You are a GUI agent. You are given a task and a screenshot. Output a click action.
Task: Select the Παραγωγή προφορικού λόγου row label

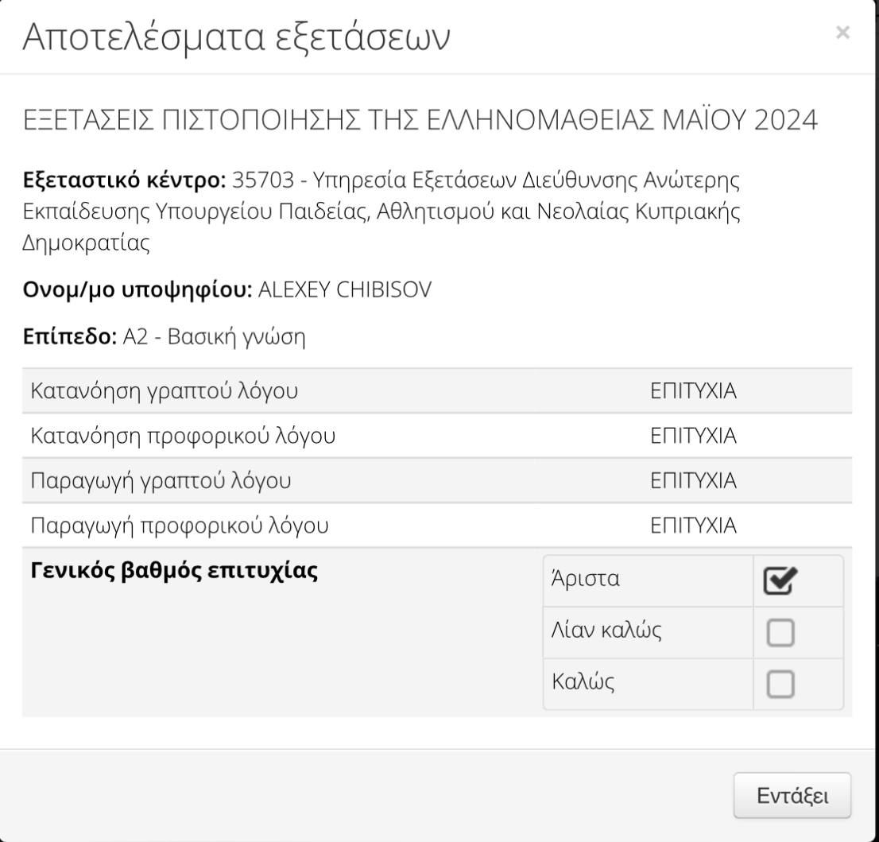tap(179, 526)
